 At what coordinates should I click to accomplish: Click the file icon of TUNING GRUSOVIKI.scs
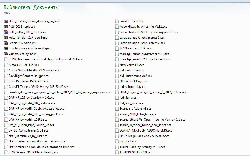coord(117,152)
